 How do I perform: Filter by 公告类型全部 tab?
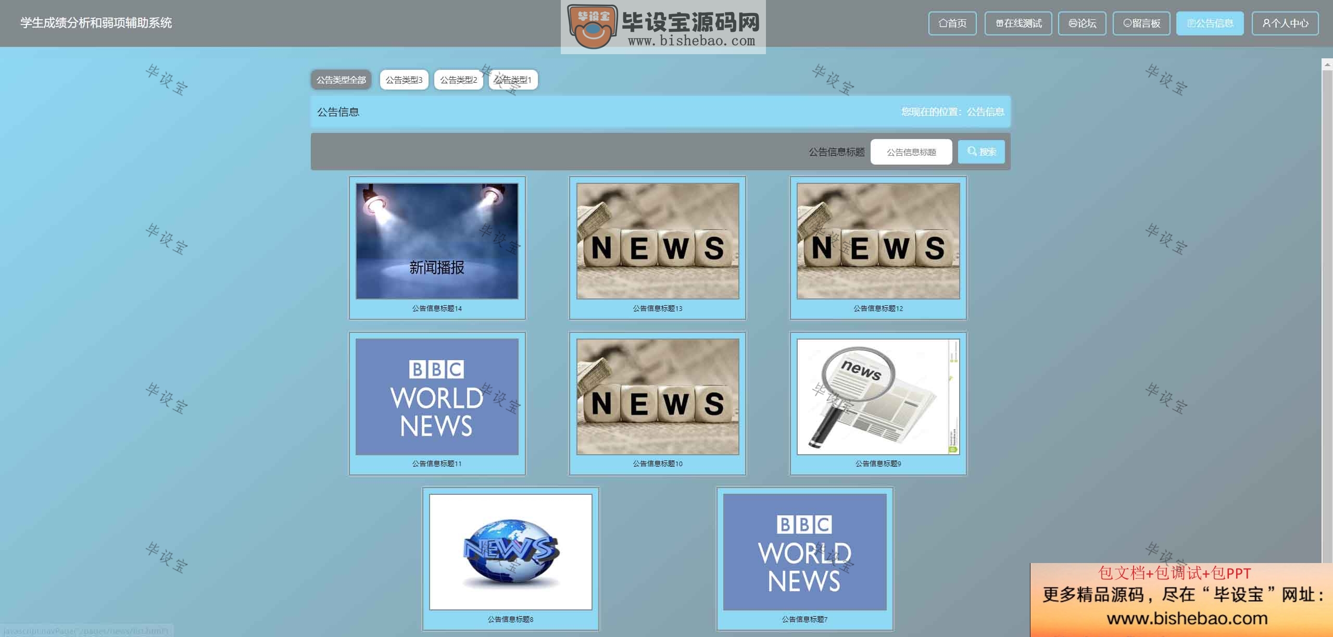point(341,80)
